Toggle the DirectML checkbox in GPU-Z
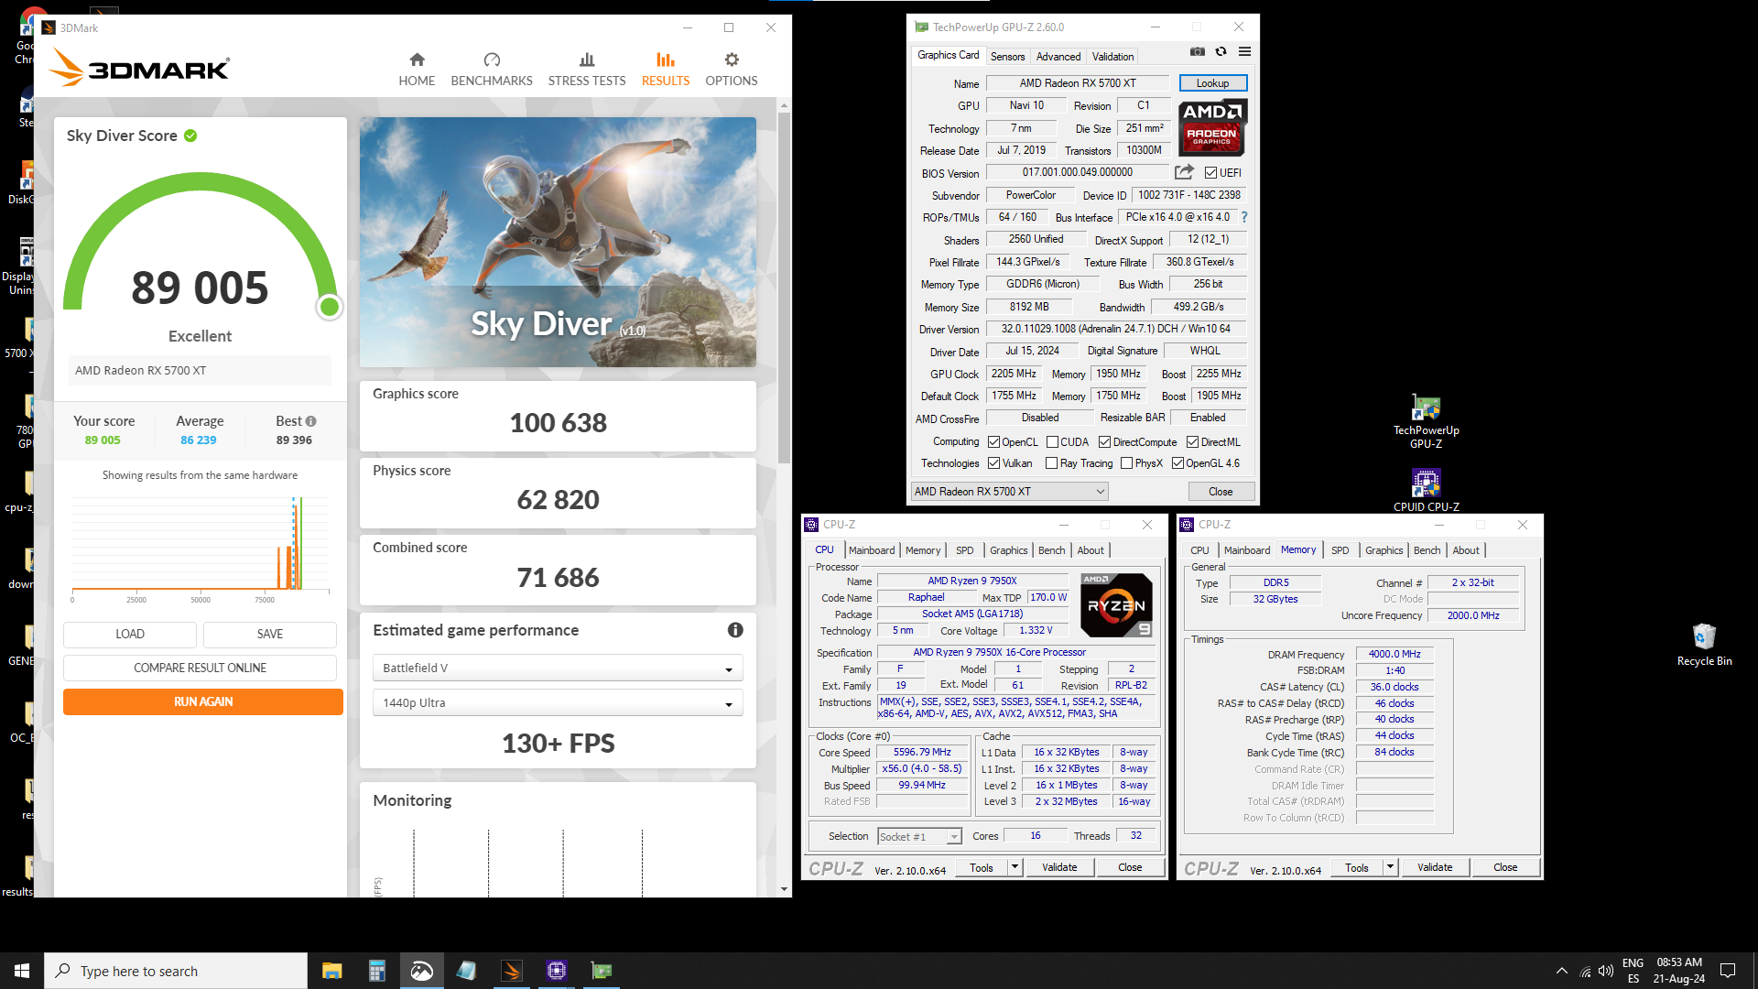The image size is (1758, 989). 1192,442
